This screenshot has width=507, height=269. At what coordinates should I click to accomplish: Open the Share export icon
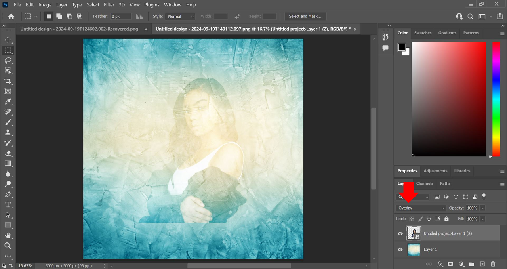(x=500, y=17)
